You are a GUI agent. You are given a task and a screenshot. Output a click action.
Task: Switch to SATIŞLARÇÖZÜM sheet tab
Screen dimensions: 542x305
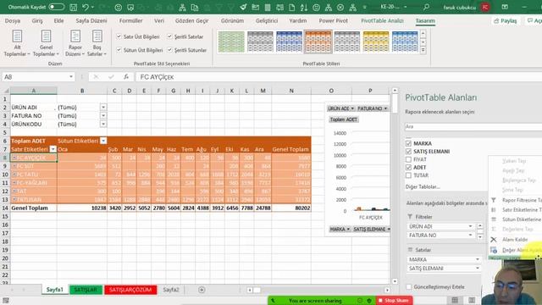(x=130, y=290)
